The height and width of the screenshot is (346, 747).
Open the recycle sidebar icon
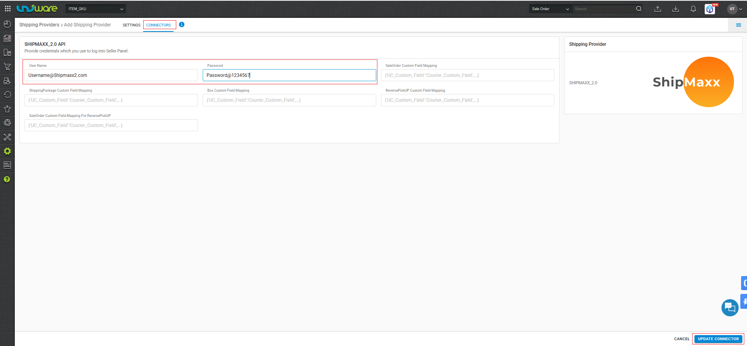click(7, 123)
